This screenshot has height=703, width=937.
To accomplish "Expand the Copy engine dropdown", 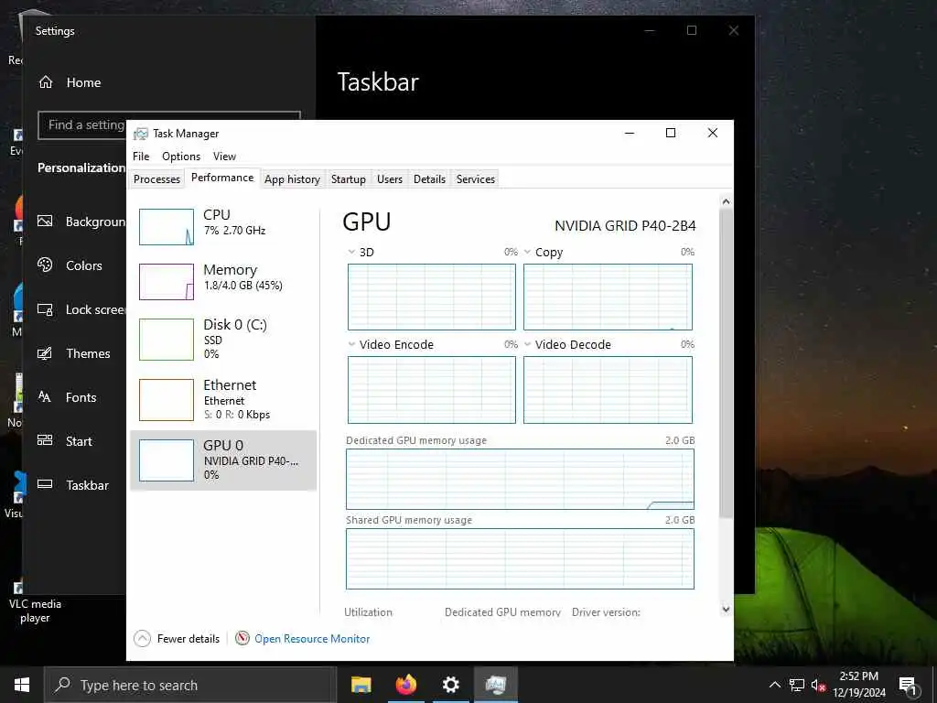I will [527, 252].
